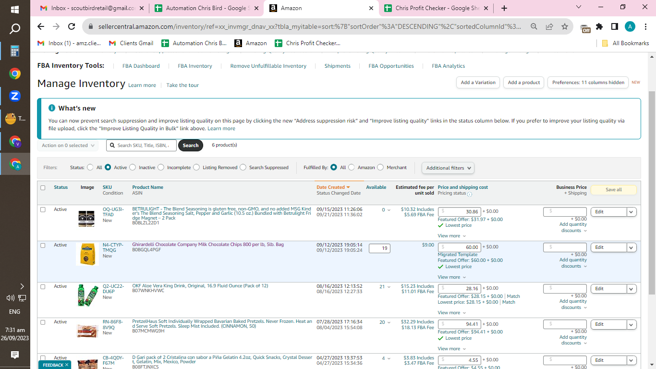Screen dimensions: 656x369
Task: Close the Amazon browser tab
Action: coord(371,8)
